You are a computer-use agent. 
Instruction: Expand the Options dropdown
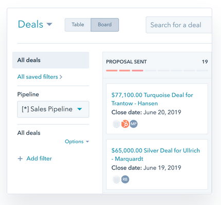pos(77,141)
